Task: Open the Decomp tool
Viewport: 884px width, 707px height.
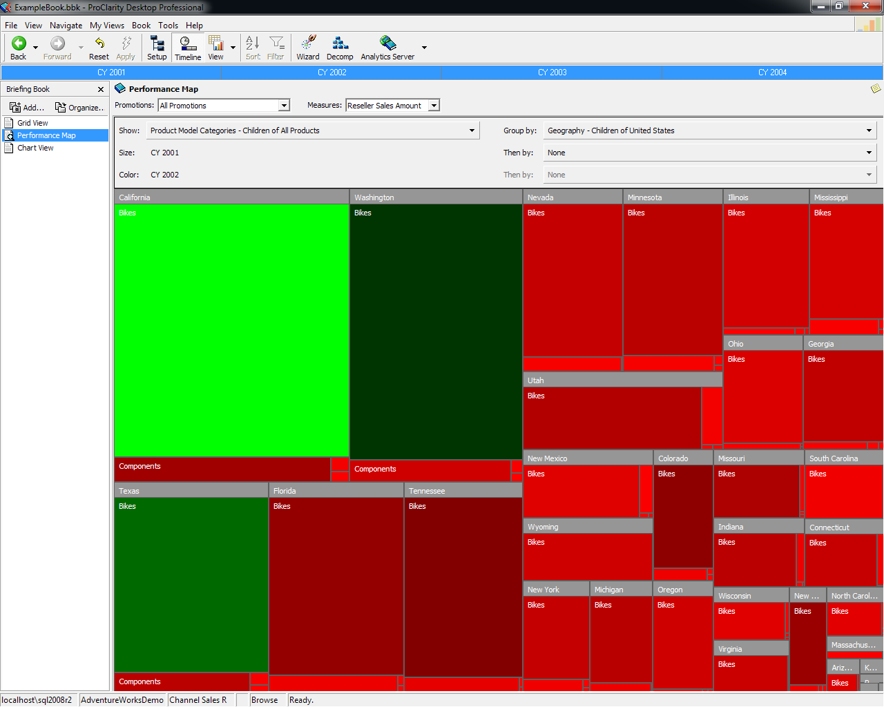Action: click(x=340, y=44)
